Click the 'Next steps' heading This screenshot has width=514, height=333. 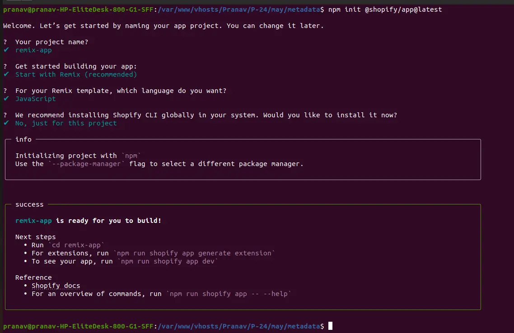(35, 237)
